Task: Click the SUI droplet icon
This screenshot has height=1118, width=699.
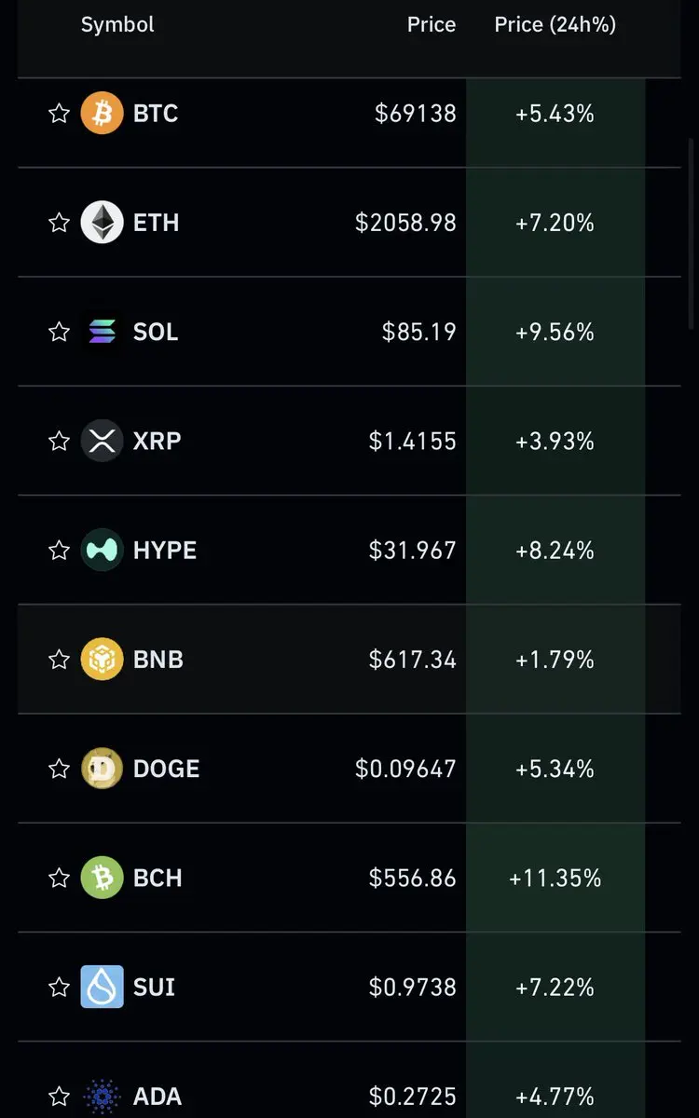Action: click(x=102, y=987)
